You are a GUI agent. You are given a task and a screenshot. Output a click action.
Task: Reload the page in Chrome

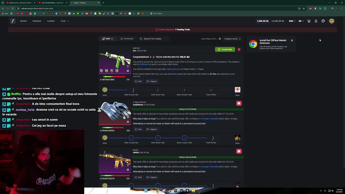pyautogui.click(x=12, y=8)
